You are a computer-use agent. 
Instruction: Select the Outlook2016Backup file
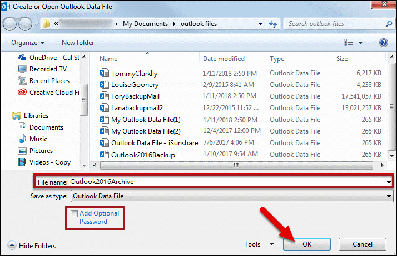click(143, 155)
